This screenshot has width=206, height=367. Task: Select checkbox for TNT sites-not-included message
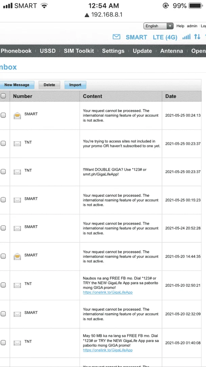3,143
